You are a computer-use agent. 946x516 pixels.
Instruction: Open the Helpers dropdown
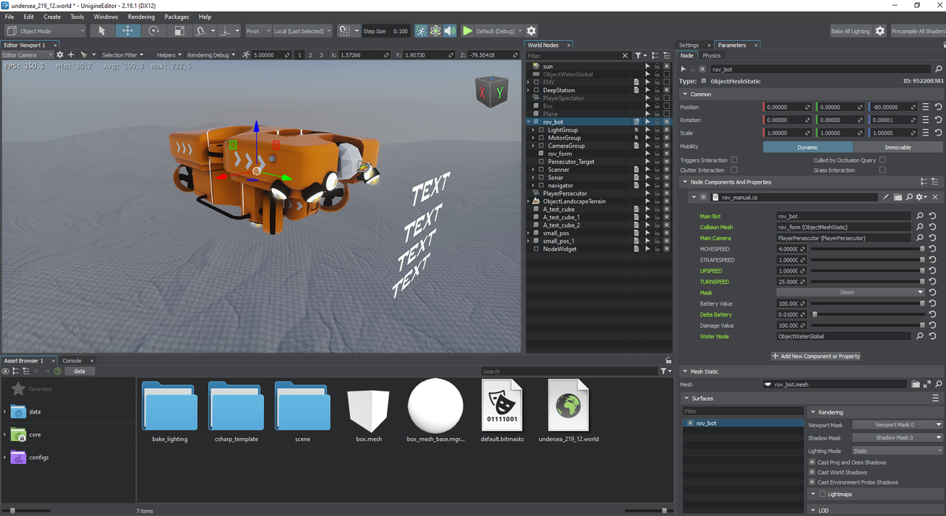coord(169,55)
